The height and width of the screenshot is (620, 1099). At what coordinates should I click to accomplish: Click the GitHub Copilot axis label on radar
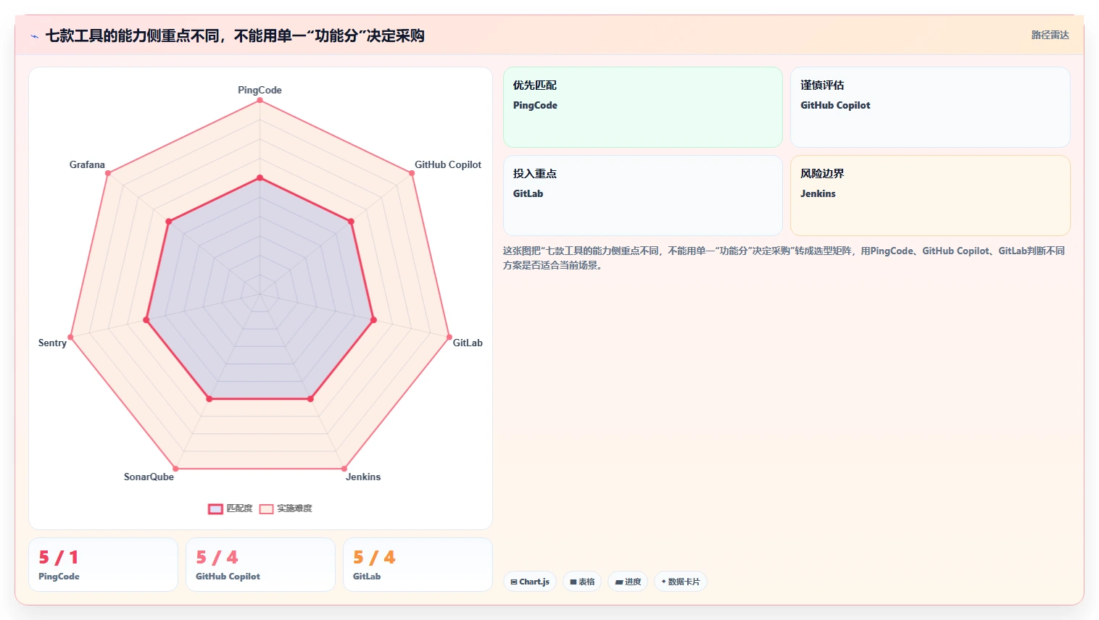click(x=447, y=164)
